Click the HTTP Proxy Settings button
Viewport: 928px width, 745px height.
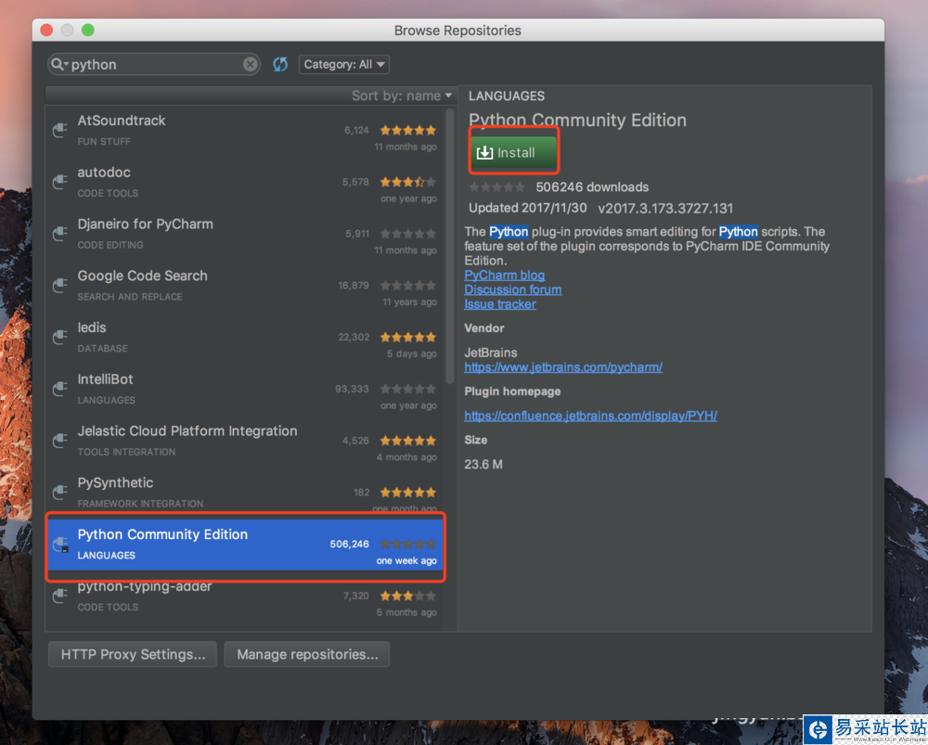(133, 654)
